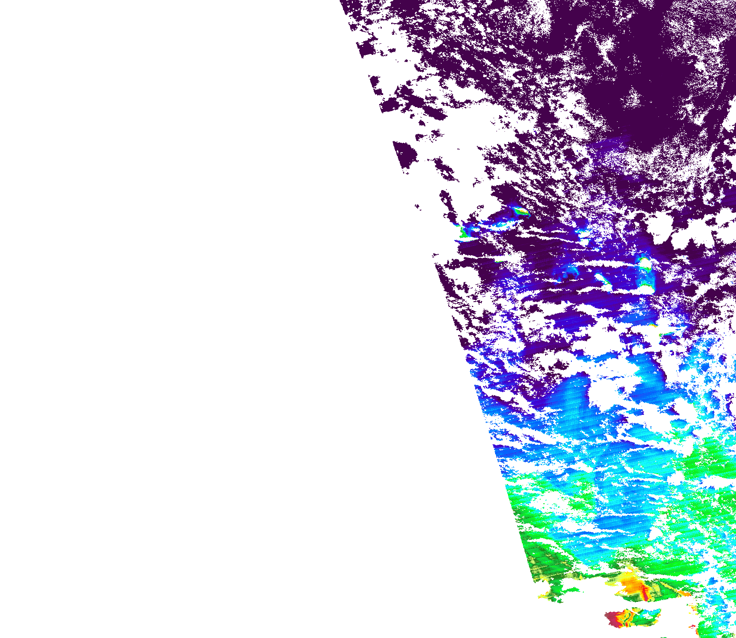
Task: Click the cyan-green hotspot in the right-middle purple area
Action: (x=645, y=263)
